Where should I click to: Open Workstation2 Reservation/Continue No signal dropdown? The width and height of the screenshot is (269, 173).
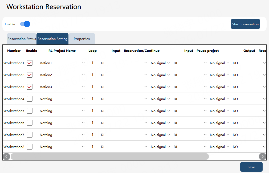(x=160, y=75)
